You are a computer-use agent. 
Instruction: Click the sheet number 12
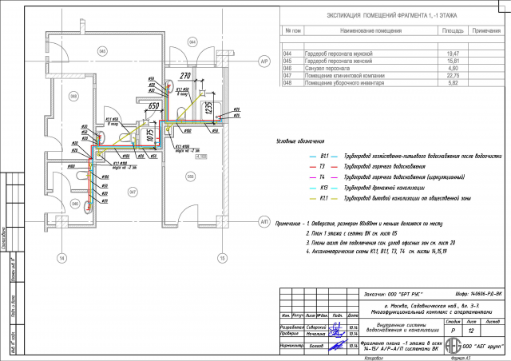pos(471,331)
